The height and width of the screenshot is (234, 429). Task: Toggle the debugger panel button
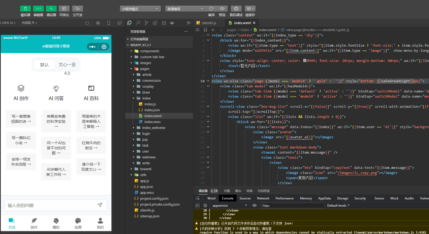coord(51,9)
